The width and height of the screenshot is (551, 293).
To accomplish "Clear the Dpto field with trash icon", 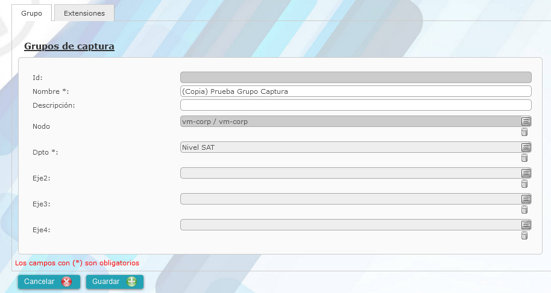I will pyautogui.click(x=524, y=158).
